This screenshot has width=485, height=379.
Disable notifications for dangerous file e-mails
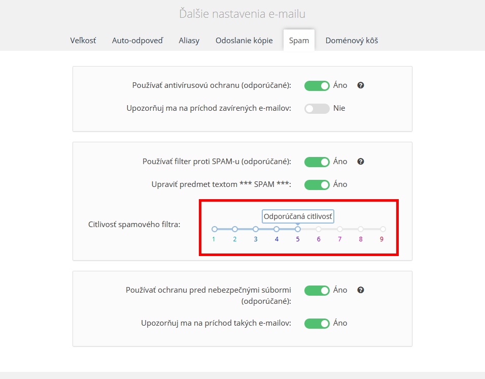(317, 324)
